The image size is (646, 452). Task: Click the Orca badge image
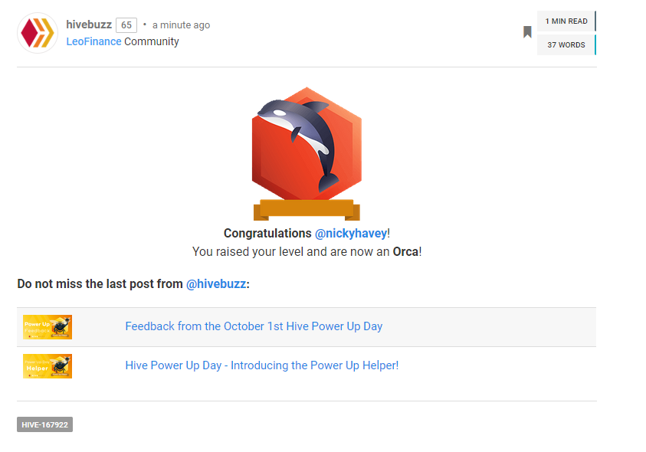click(x=307, y=153)
